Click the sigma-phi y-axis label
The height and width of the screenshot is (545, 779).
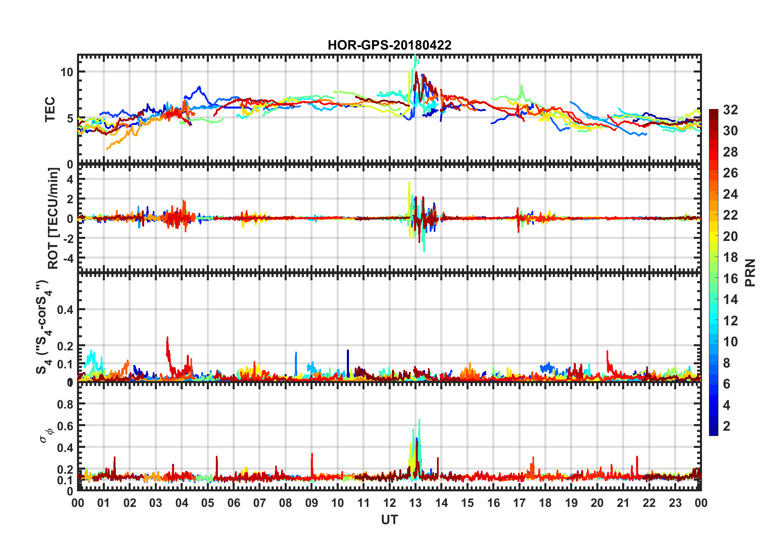tap(46, 435)
